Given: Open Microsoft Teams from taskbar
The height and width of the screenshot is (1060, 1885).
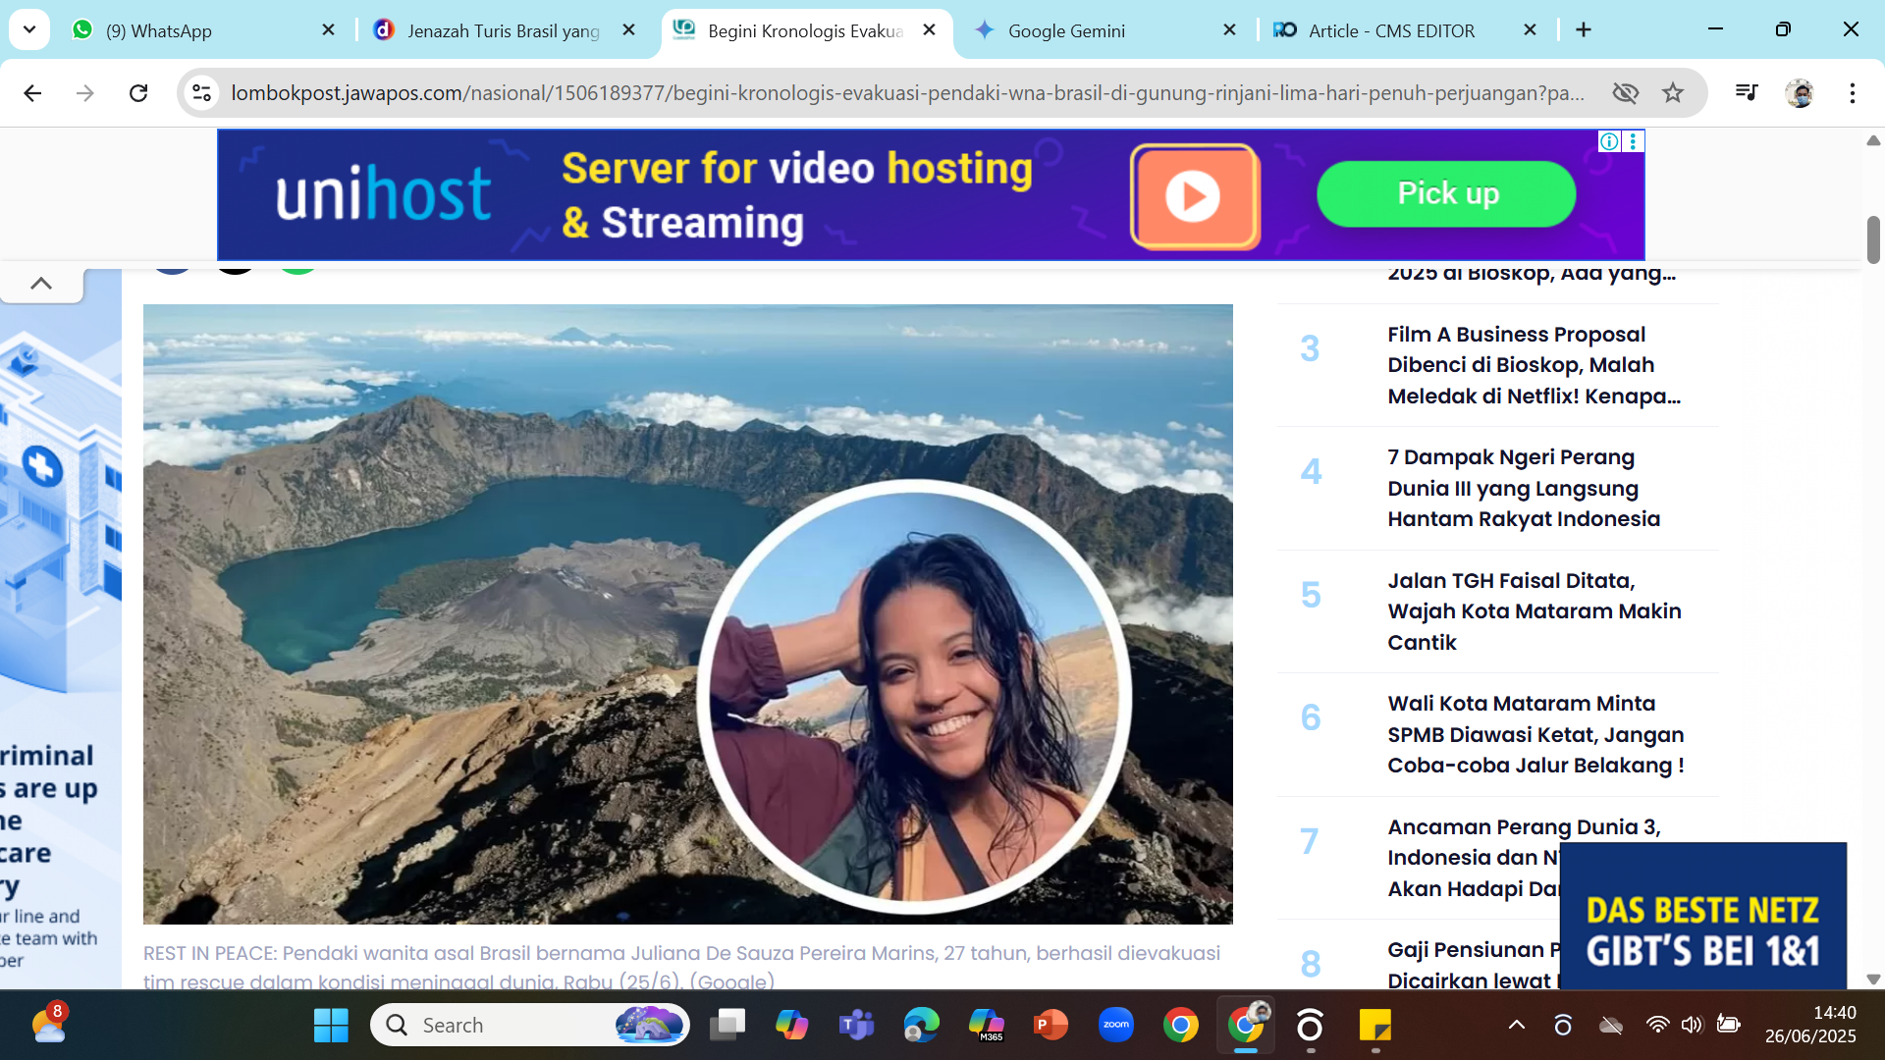Looking at the screenshot, I should point(856,1026).
